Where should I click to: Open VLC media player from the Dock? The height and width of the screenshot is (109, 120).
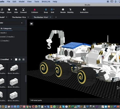click(60, 107)
